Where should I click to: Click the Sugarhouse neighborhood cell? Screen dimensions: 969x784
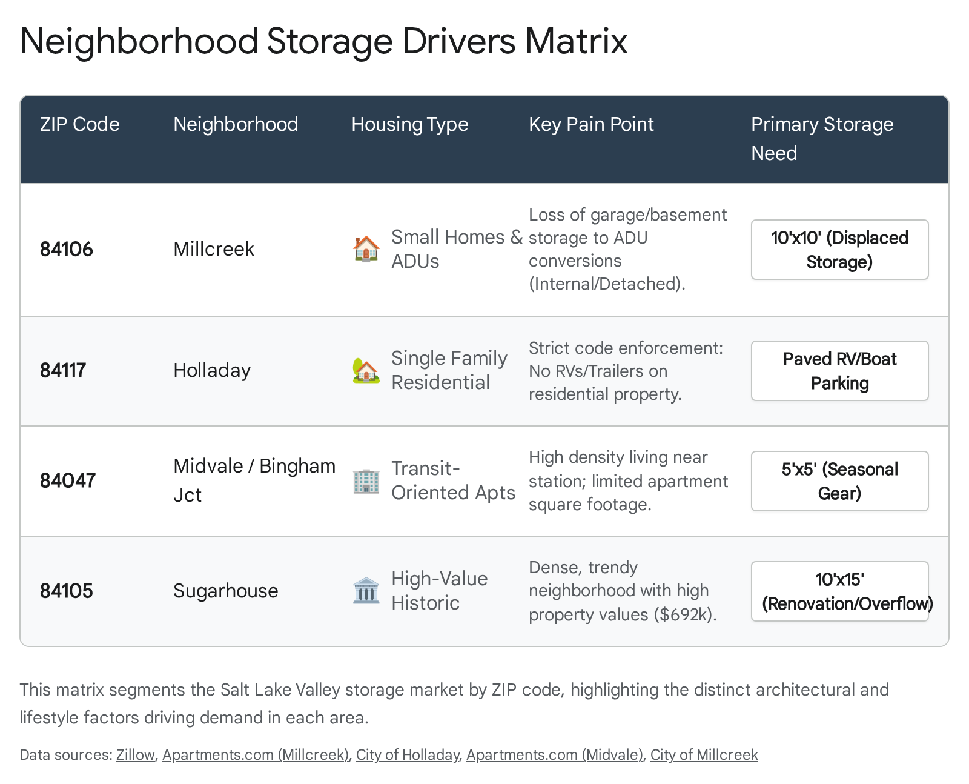(225, 591)
